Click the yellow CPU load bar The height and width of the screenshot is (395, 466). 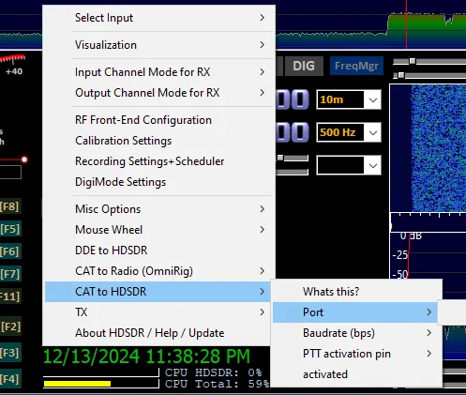(77, 384)
